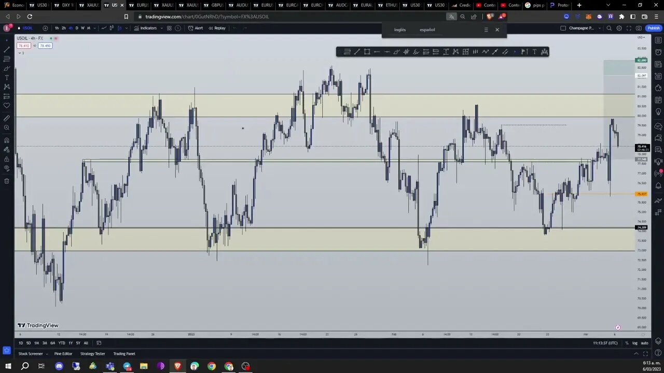
Task: Open File Explorer from the taskbar
Action: tap(144, 366)
